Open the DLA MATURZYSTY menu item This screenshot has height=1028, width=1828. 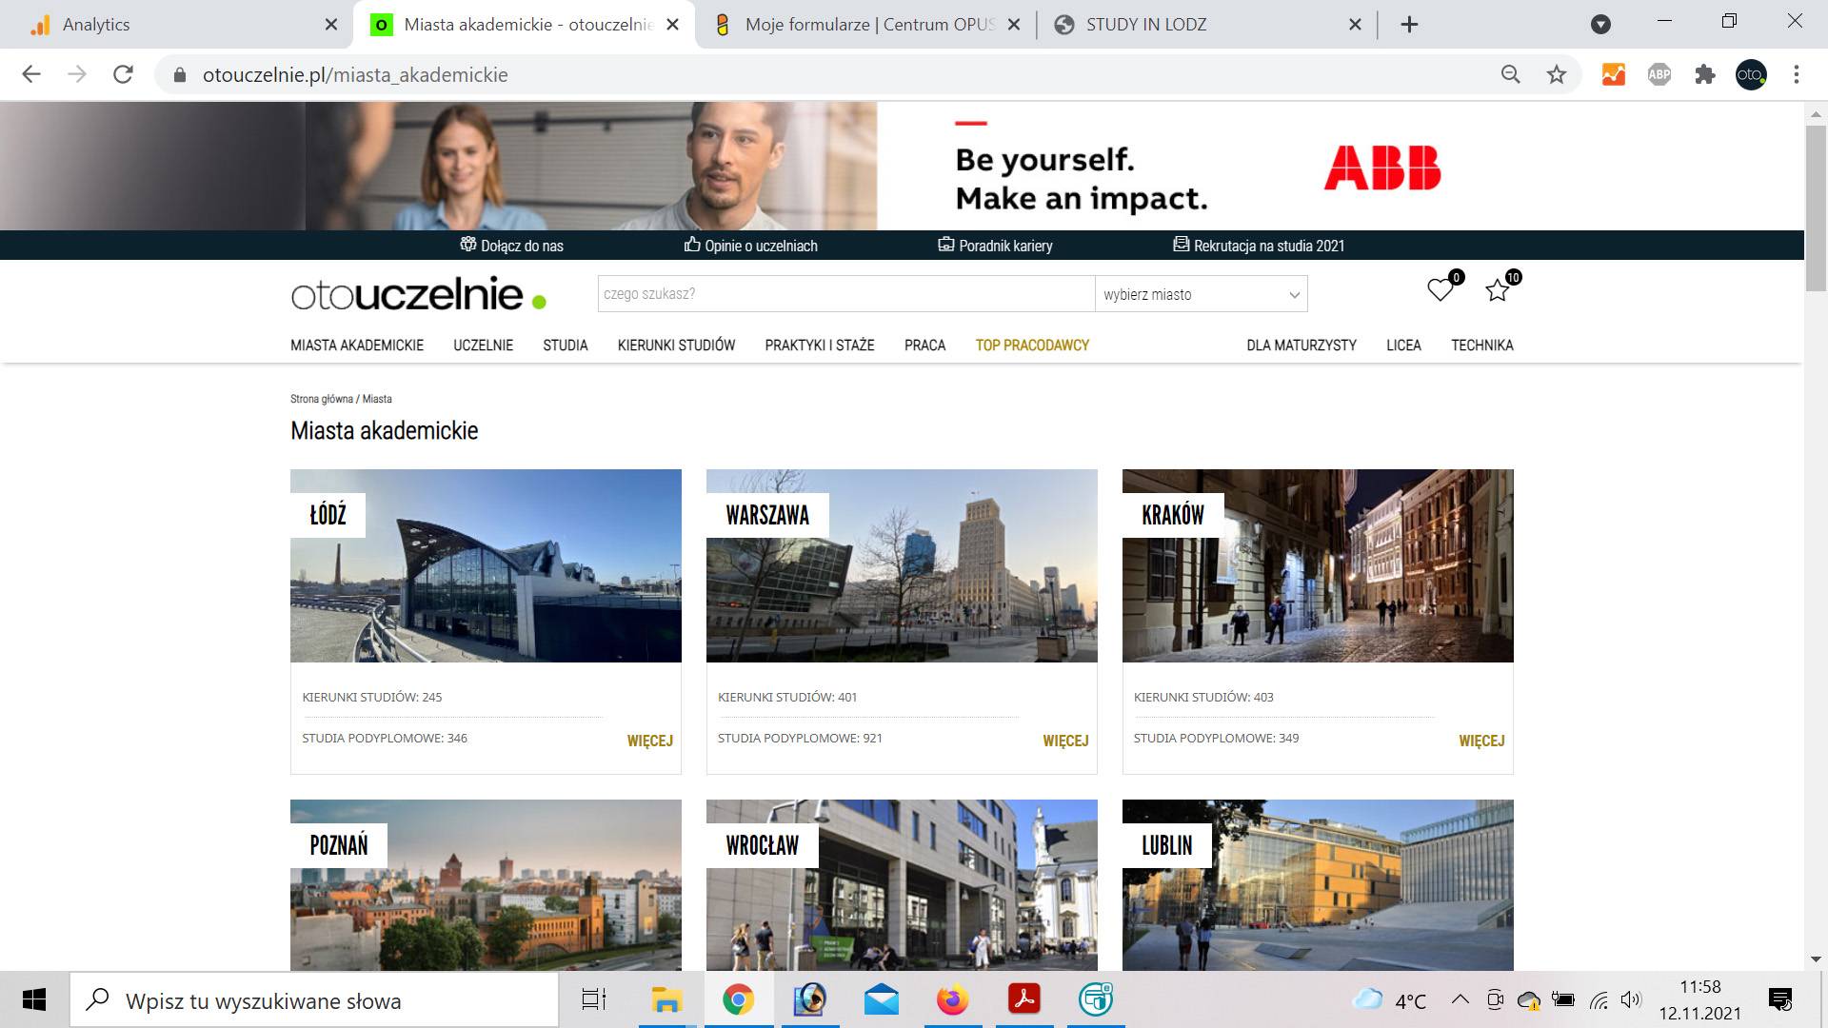click(x=1301, y=346)
